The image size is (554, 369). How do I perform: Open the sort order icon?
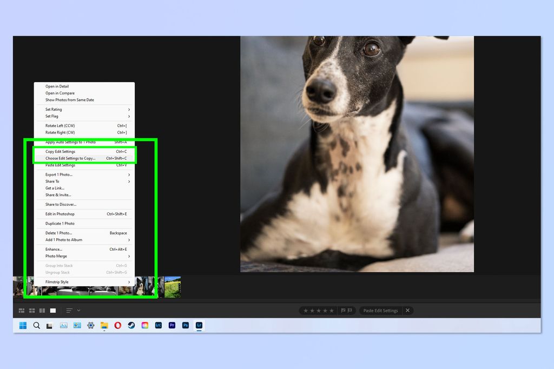[x=69, y=311]
